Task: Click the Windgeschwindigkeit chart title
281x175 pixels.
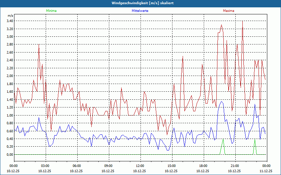Action: point(143,3)
